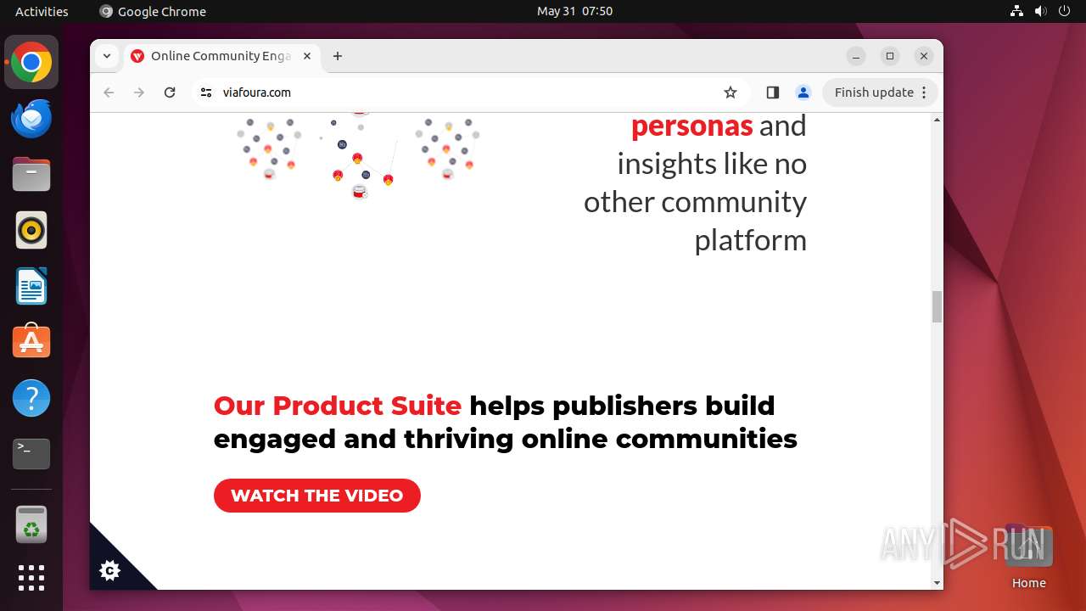Click the page scrollbar thumb
This screenshot has width=1086, height=611.
click(937, 306)
